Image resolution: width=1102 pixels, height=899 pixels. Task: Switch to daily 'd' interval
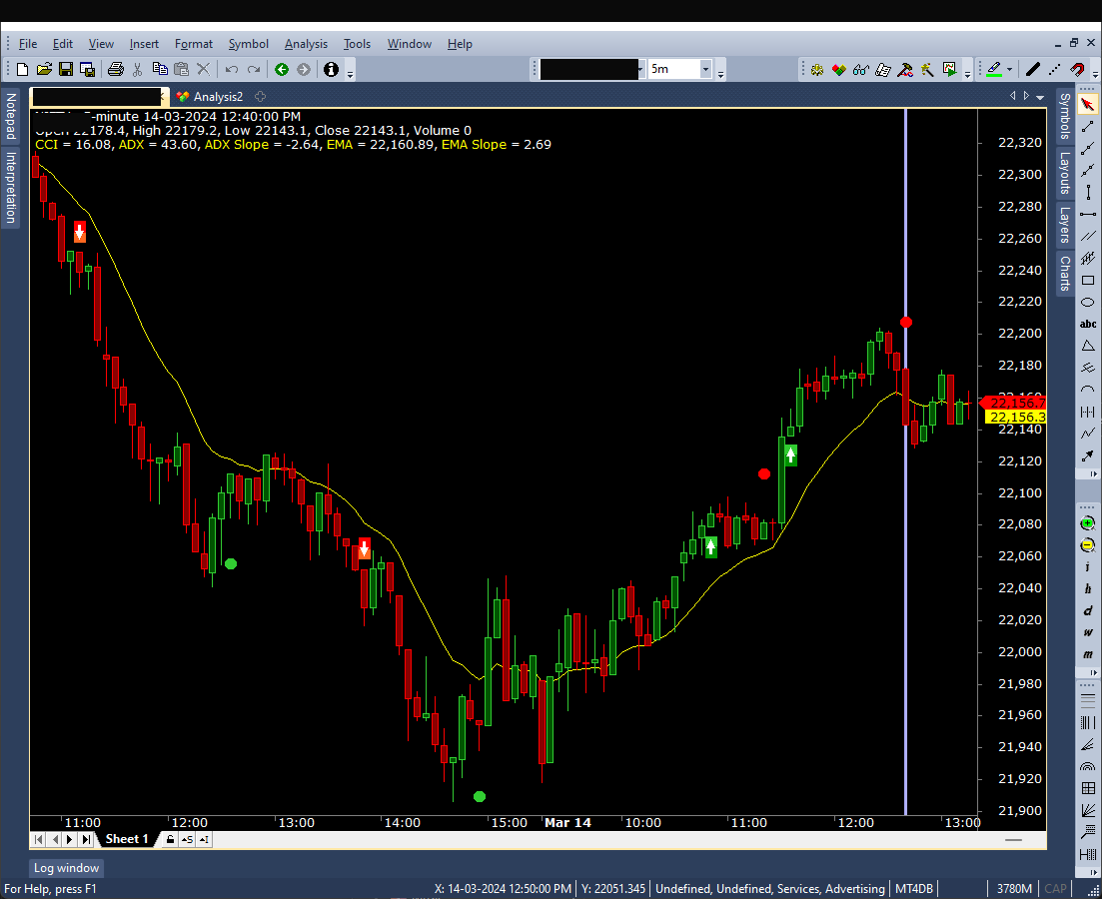[1087, 610]
